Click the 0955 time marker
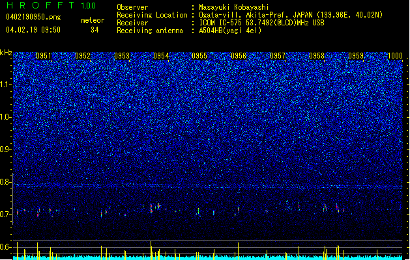Image resolution: width=410 pixels, height=260 pixels. click(x=199, y=56)
